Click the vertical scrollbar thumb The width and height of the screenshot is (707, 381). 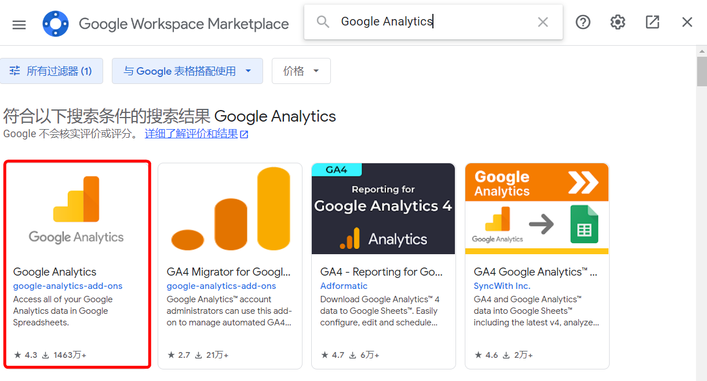pos(702,71)
